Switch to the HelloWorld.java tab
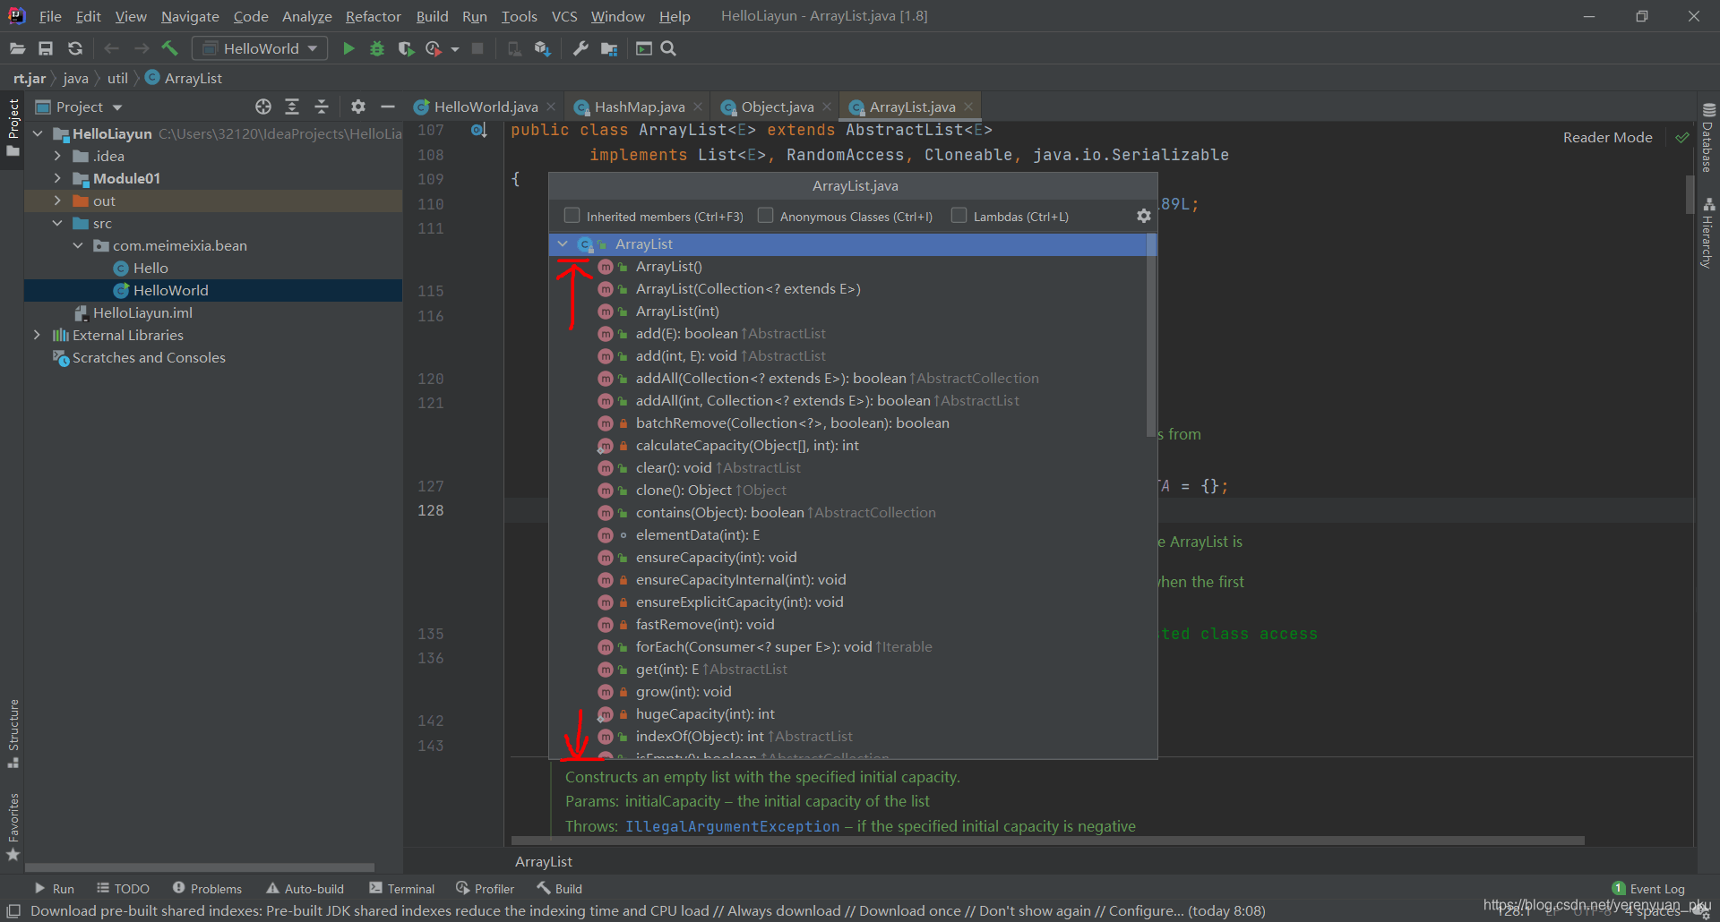The image size is (1720, 922). [x=486, y=107]
